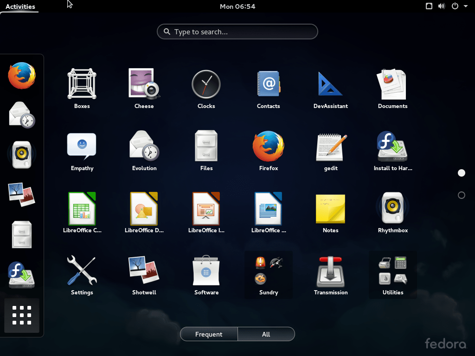This screenshot has height=356, width=475.
Task: Switch to the All apps tab
Action: 266,334
